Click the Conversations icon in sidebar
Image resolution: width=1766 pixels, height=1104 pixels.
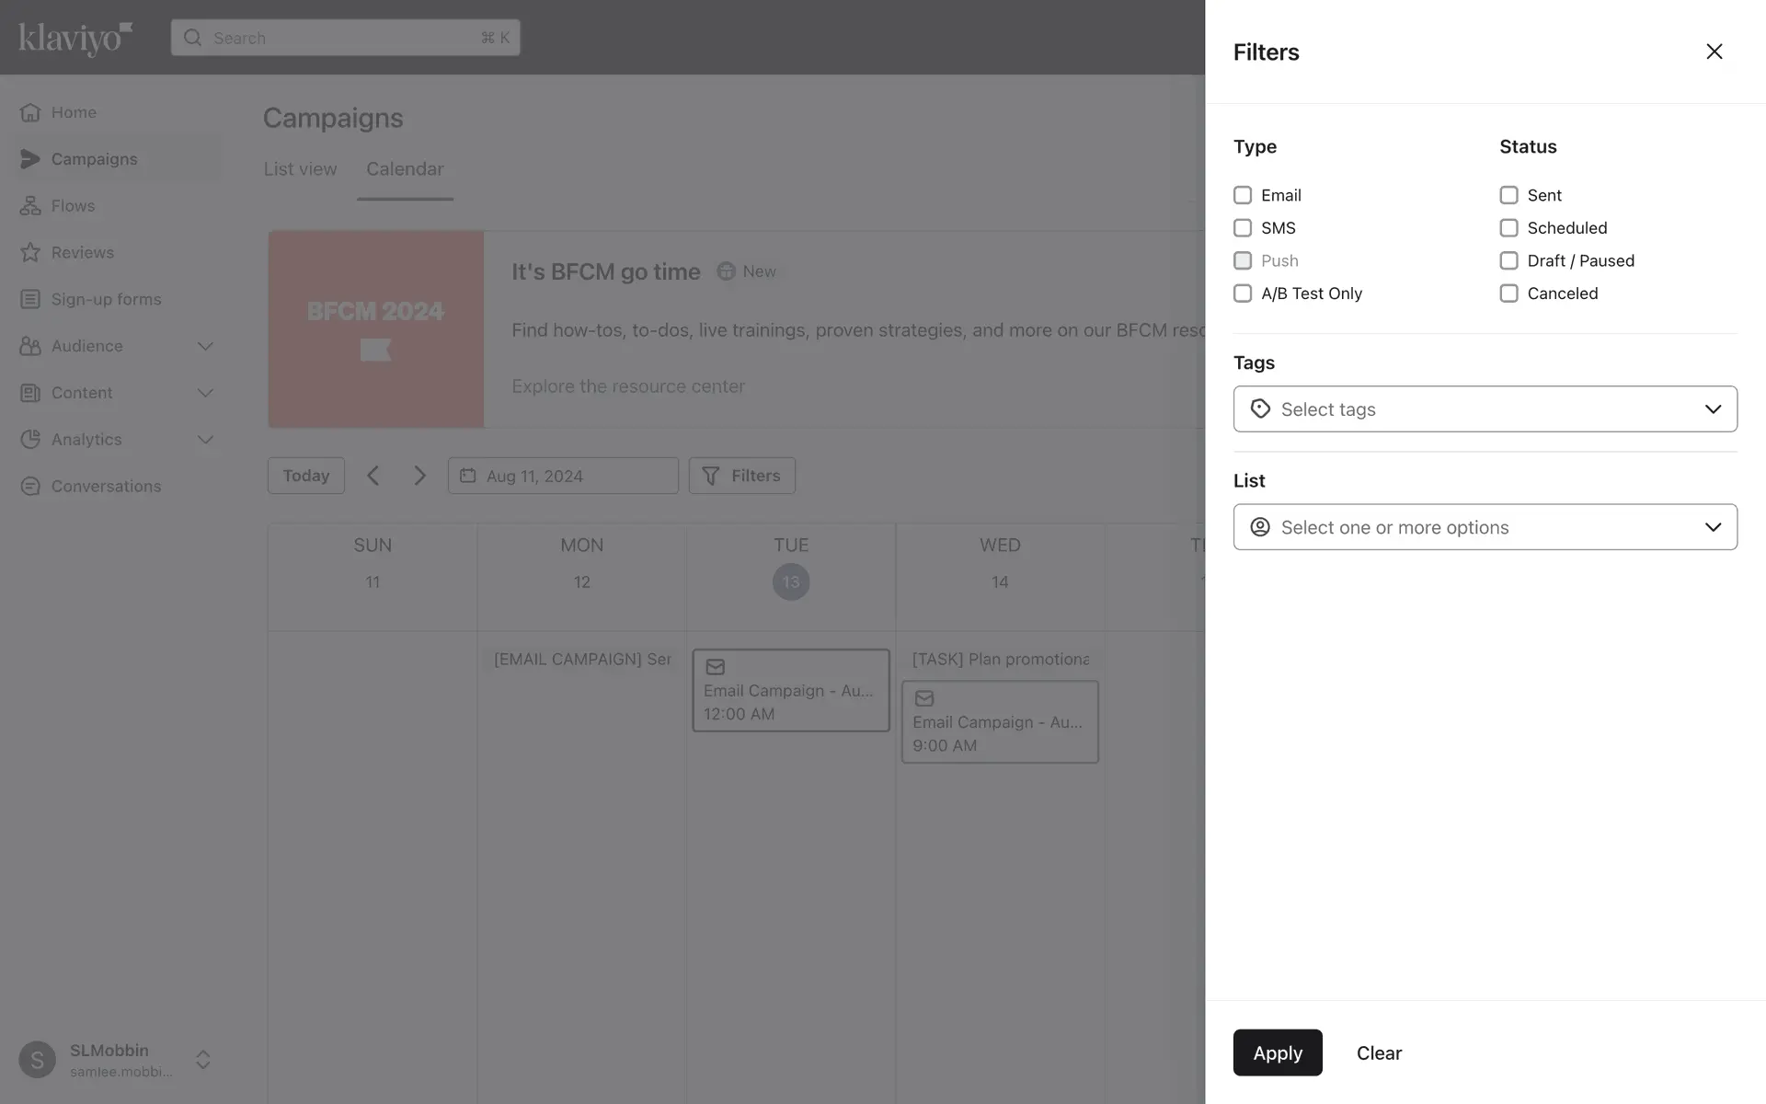coord(30,486)
